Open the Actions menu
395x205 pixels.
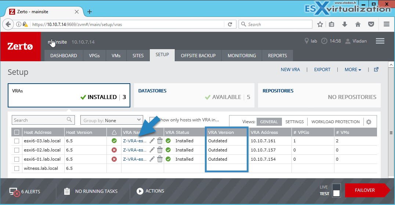pyautogui.click(x=151, y=191)
